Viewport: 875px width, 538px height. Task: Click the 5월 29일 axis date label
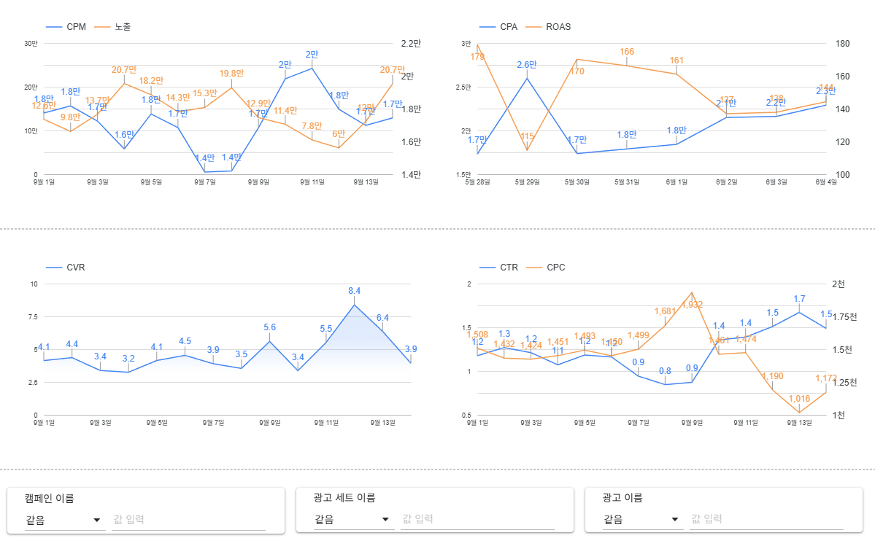(528, 182)
